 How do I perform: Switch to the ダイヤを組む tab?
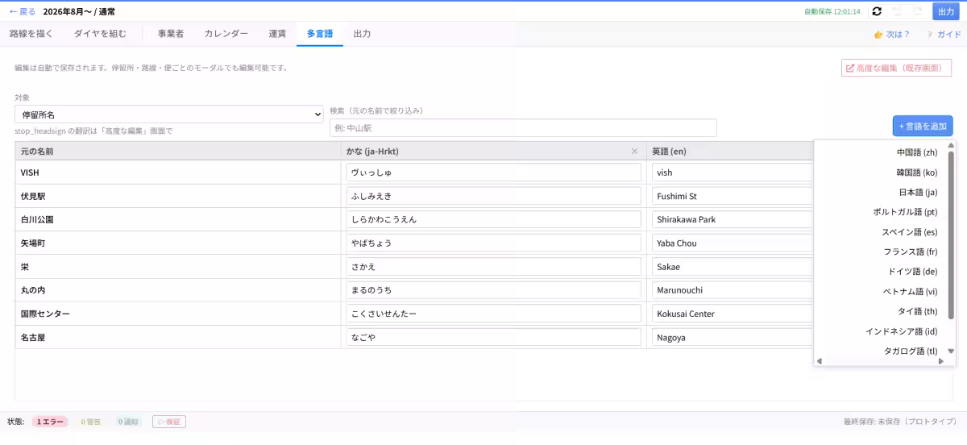click(100, 34)
